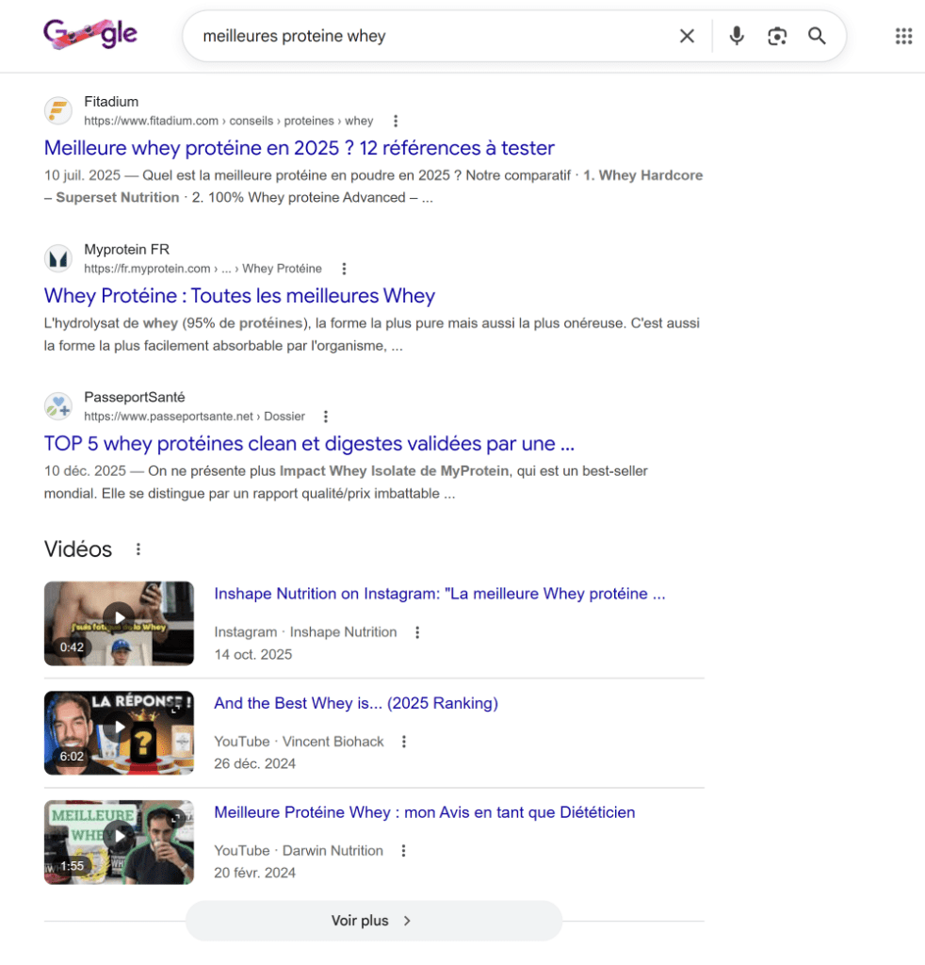Open the 'Whey Protéine : Toutes les meilleures Whey' link
This screenshot has width=925, height=965.
click(238, 296)
